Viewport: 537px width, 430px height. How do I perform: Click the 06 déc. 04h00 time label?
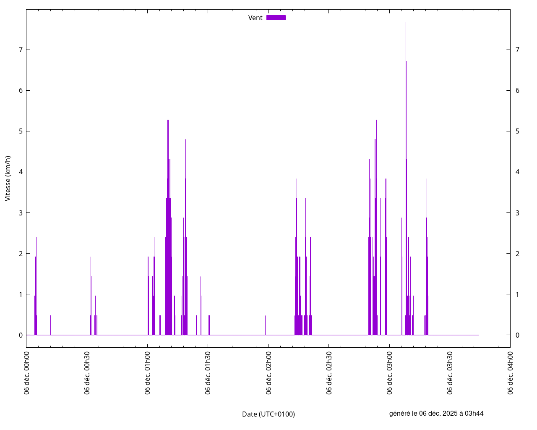tap(510, 373)
